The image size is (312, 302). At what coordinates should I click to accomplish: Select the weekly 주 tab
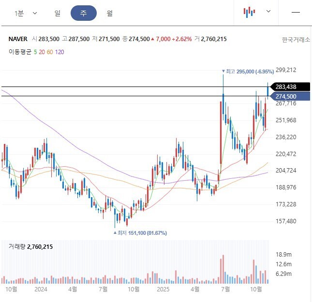(84, 13)
